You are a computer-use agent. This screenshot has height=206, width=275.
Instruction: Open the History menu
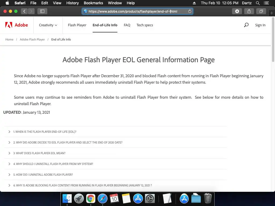click(73, 3)
